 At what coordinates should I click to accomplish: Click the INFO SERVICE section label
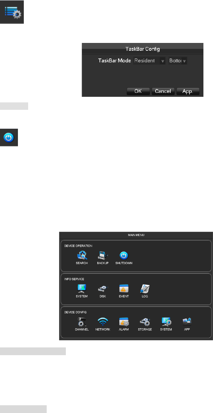(x=74, y=279)
